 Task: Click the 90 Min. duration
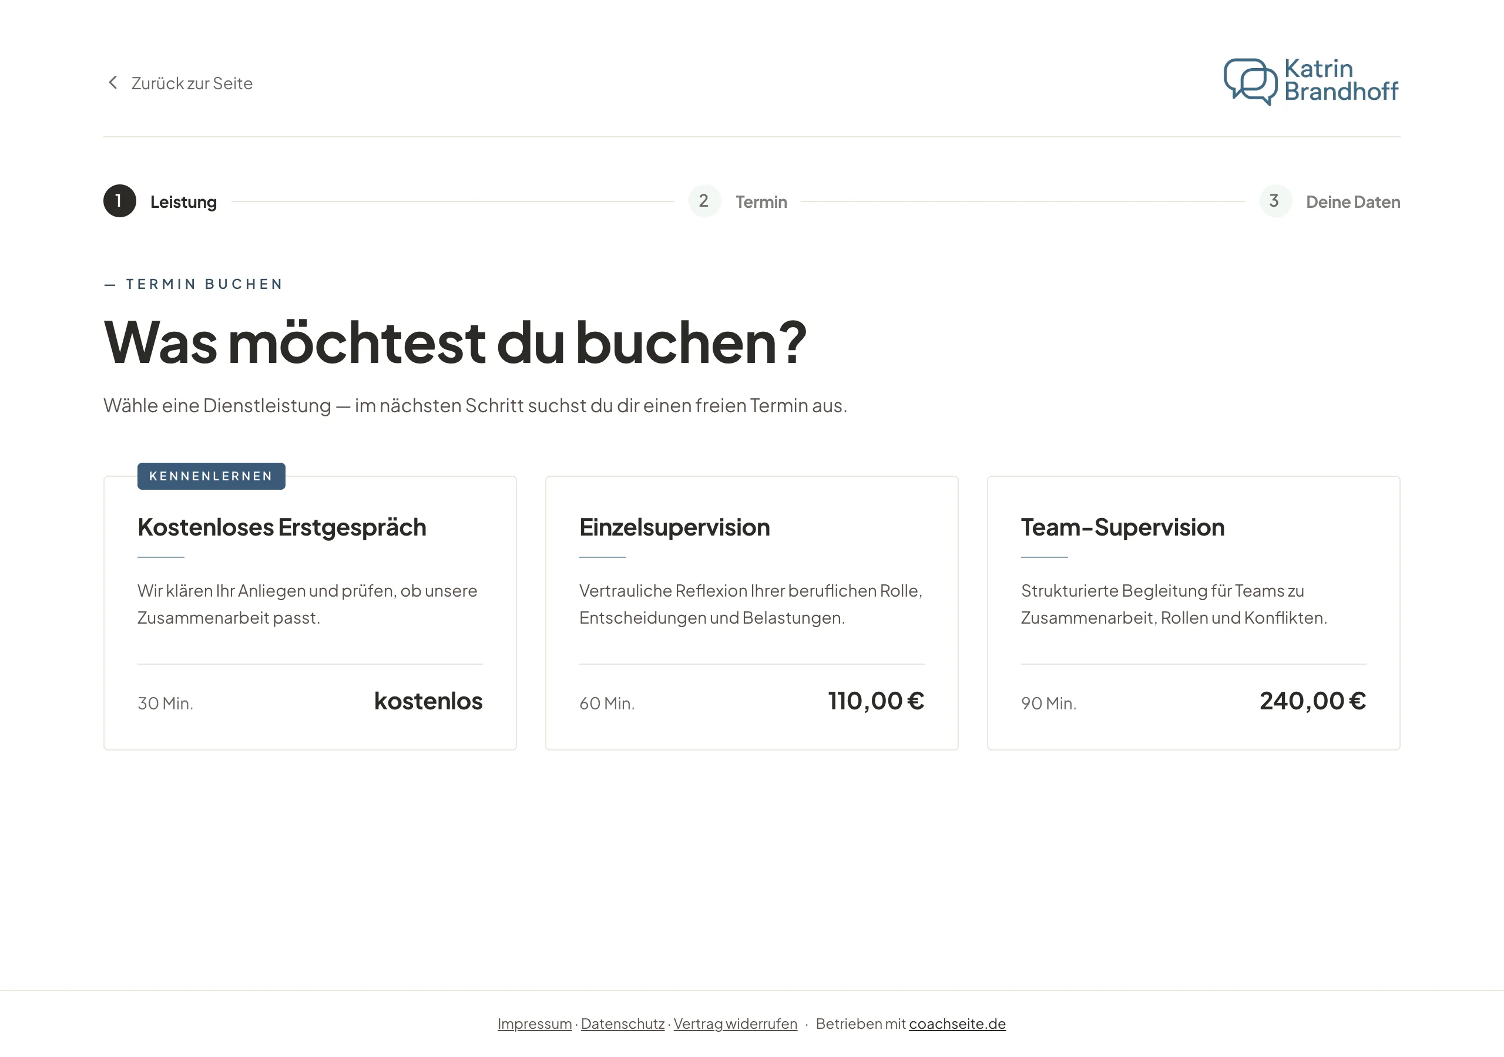1049,703
